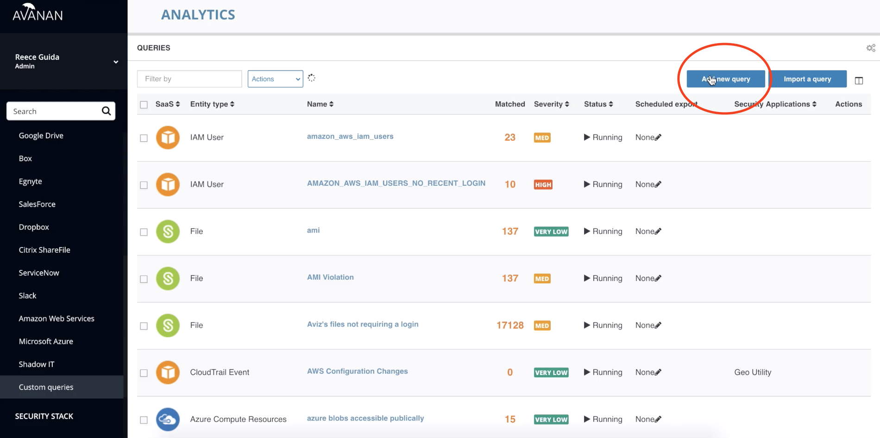Click Geo Utility security application
This screenshot has height=438, width=880.
click(753, 372)
